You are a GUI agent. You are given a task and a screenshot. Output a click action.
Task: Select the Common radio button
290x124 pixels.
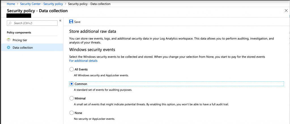tap(71, 84)
